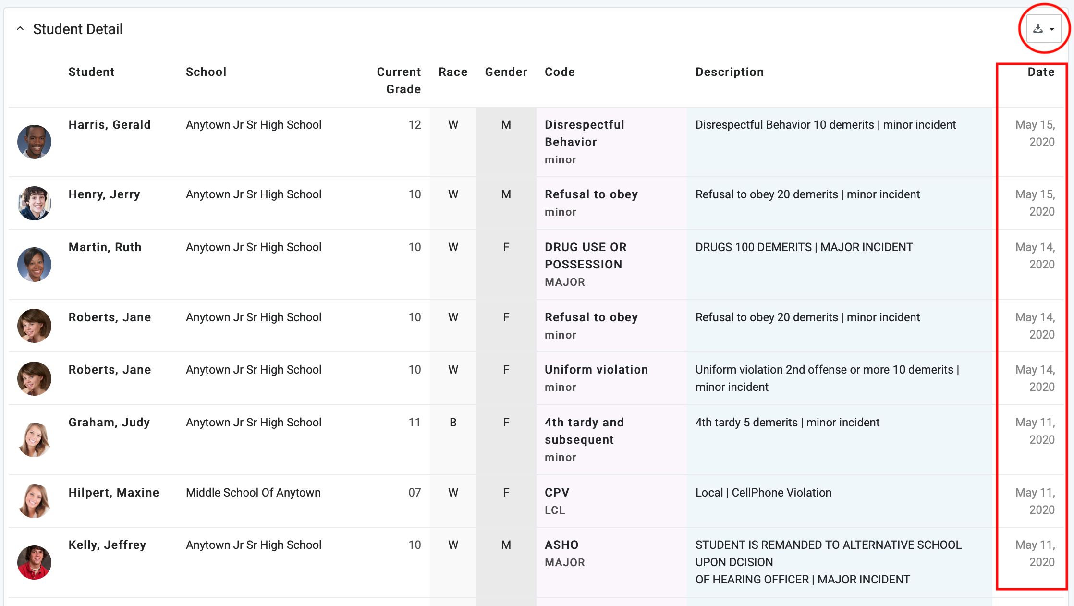
Task: Click grade 07 in Hilpert row
Action: pyautogui.click(x=415, y=493)
